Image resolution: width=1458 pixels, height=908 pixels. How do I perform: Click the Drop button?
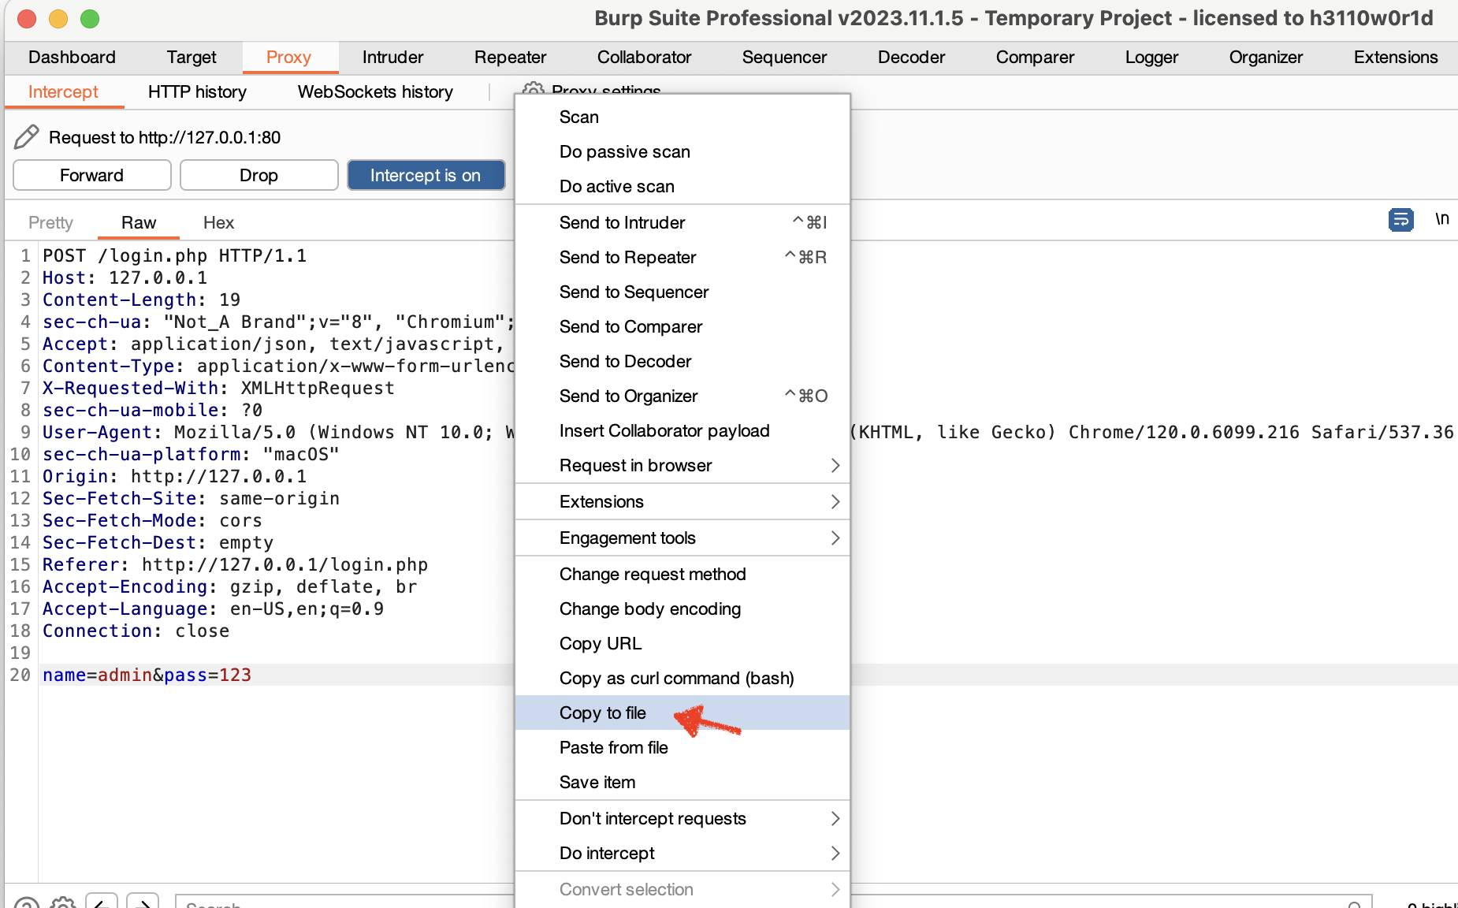259,175
